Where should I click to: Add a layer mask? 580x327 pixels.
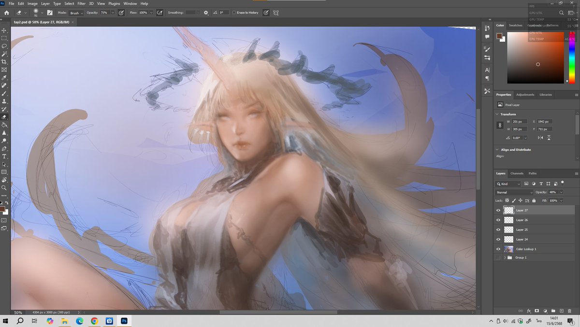pos(536,311)
